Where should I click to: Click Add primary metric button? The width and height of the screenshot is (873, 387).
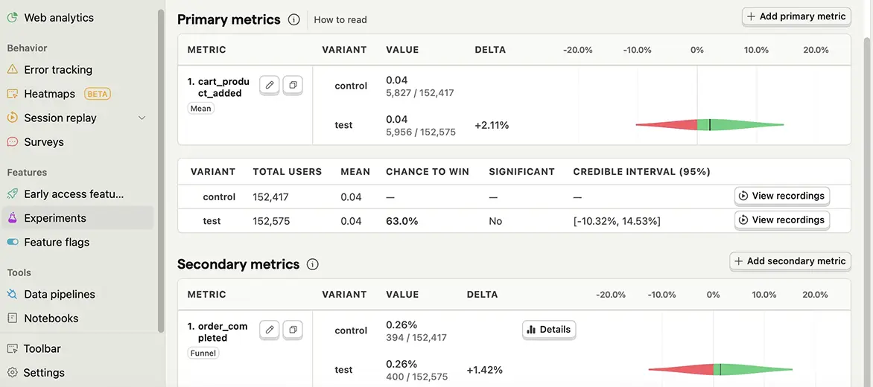click(796, 16)
